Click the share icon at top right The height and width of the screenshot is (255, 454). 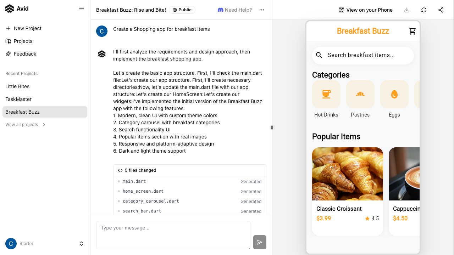441,10
